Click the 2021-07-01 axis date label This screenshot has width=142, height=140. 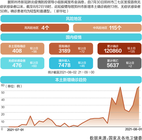(x=15, y=130)
